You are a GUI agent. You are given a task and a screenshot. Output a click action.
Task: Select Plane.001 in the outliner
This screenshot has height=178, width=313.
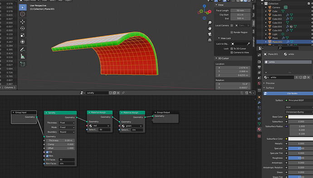click(x=277, y=42)
